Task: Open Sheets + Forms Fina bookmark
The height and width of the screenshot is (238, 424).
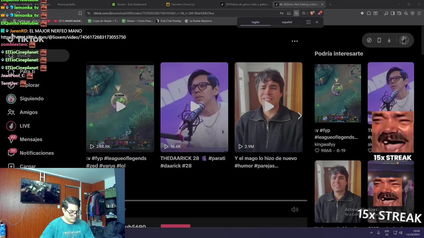Action: click(x=137, y=21)
